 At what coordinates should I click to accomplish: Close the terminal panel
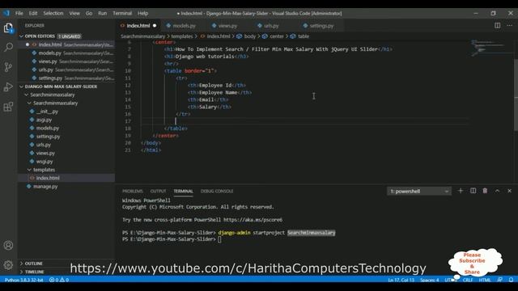coord(509,191)
